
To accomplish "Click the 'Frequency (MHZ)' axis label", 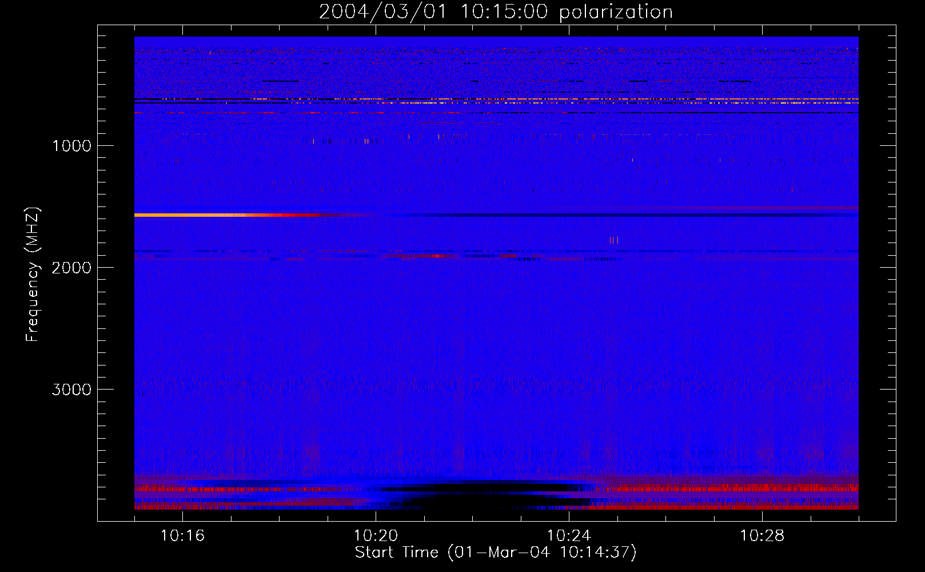I will (x=33, y=275).
